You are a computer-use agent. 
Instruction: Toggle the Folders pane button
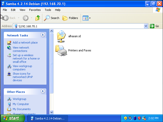[x=70, y=18]
